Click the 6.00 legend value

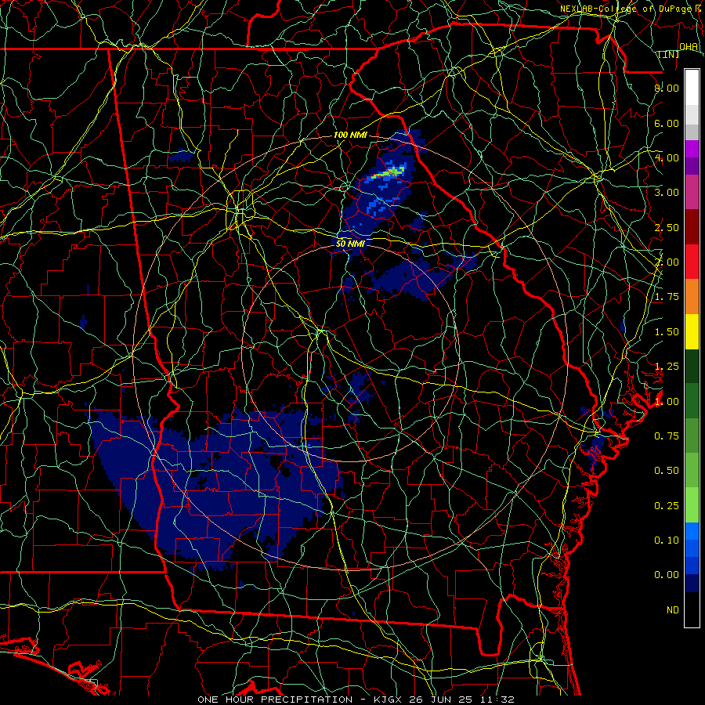(x=667, y=123)
